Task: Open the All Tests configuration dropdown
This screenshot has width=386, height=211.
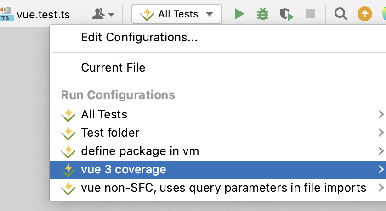Action: pyautogui.click(x=177, y=14)
